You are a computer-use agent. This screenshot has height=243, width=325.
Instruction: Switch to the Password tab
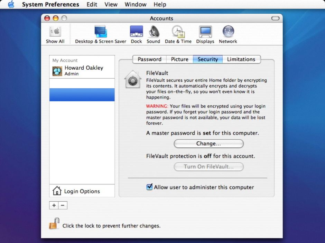click(x=149, y=59)
